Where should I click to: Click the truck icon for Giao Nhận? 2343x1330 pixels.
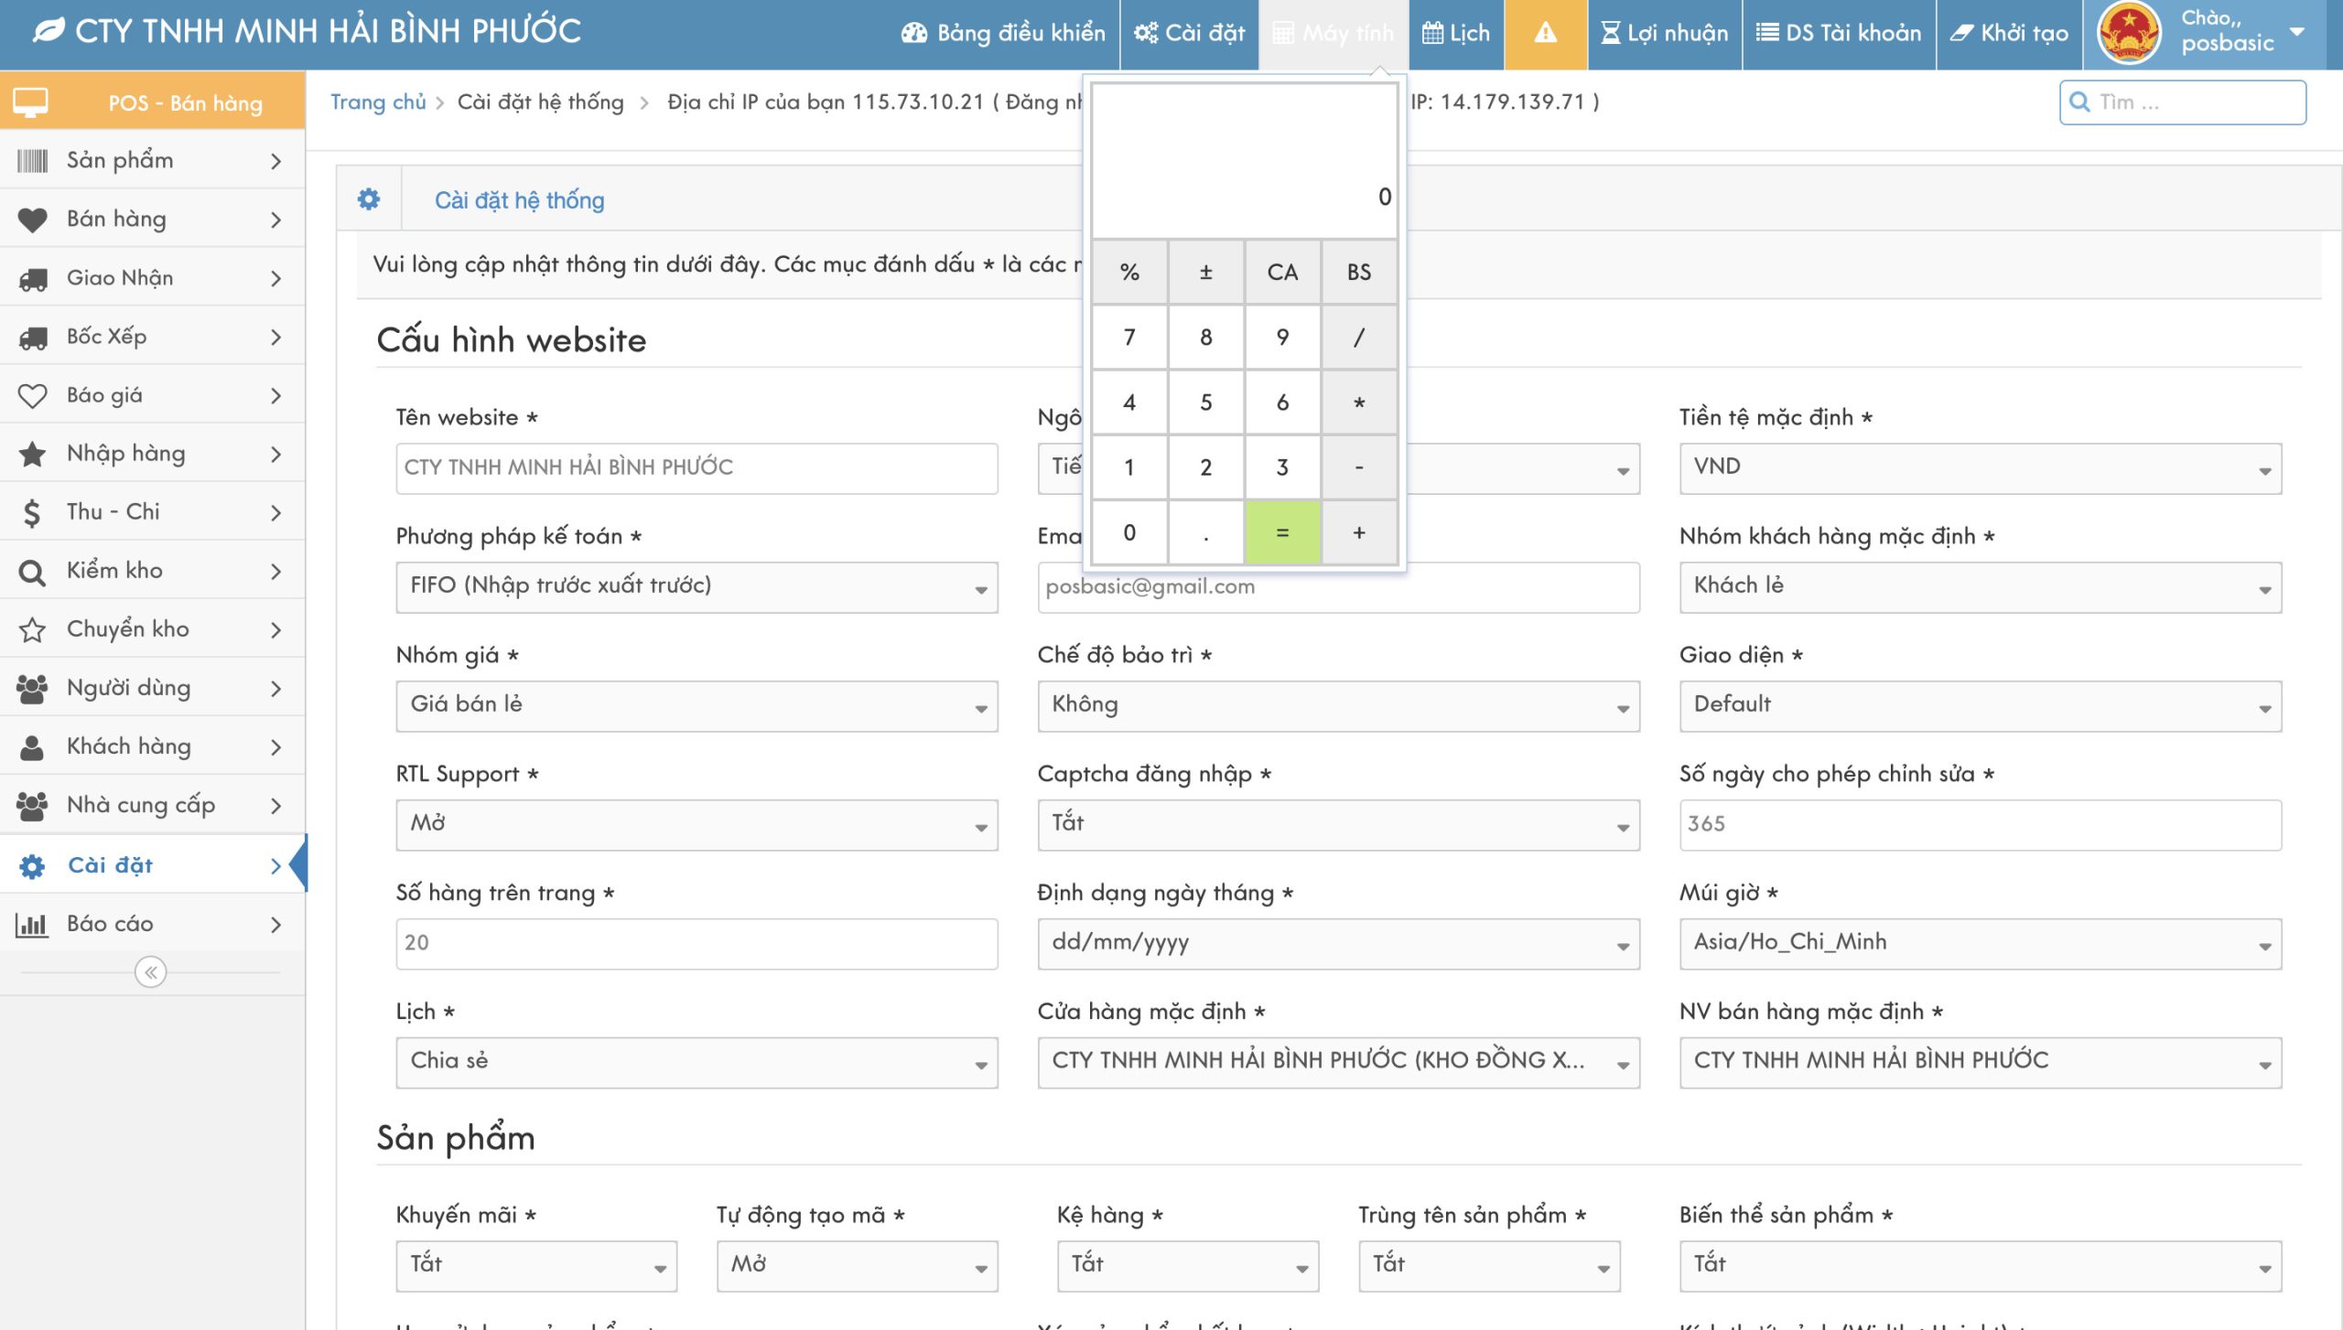[33, 278]
